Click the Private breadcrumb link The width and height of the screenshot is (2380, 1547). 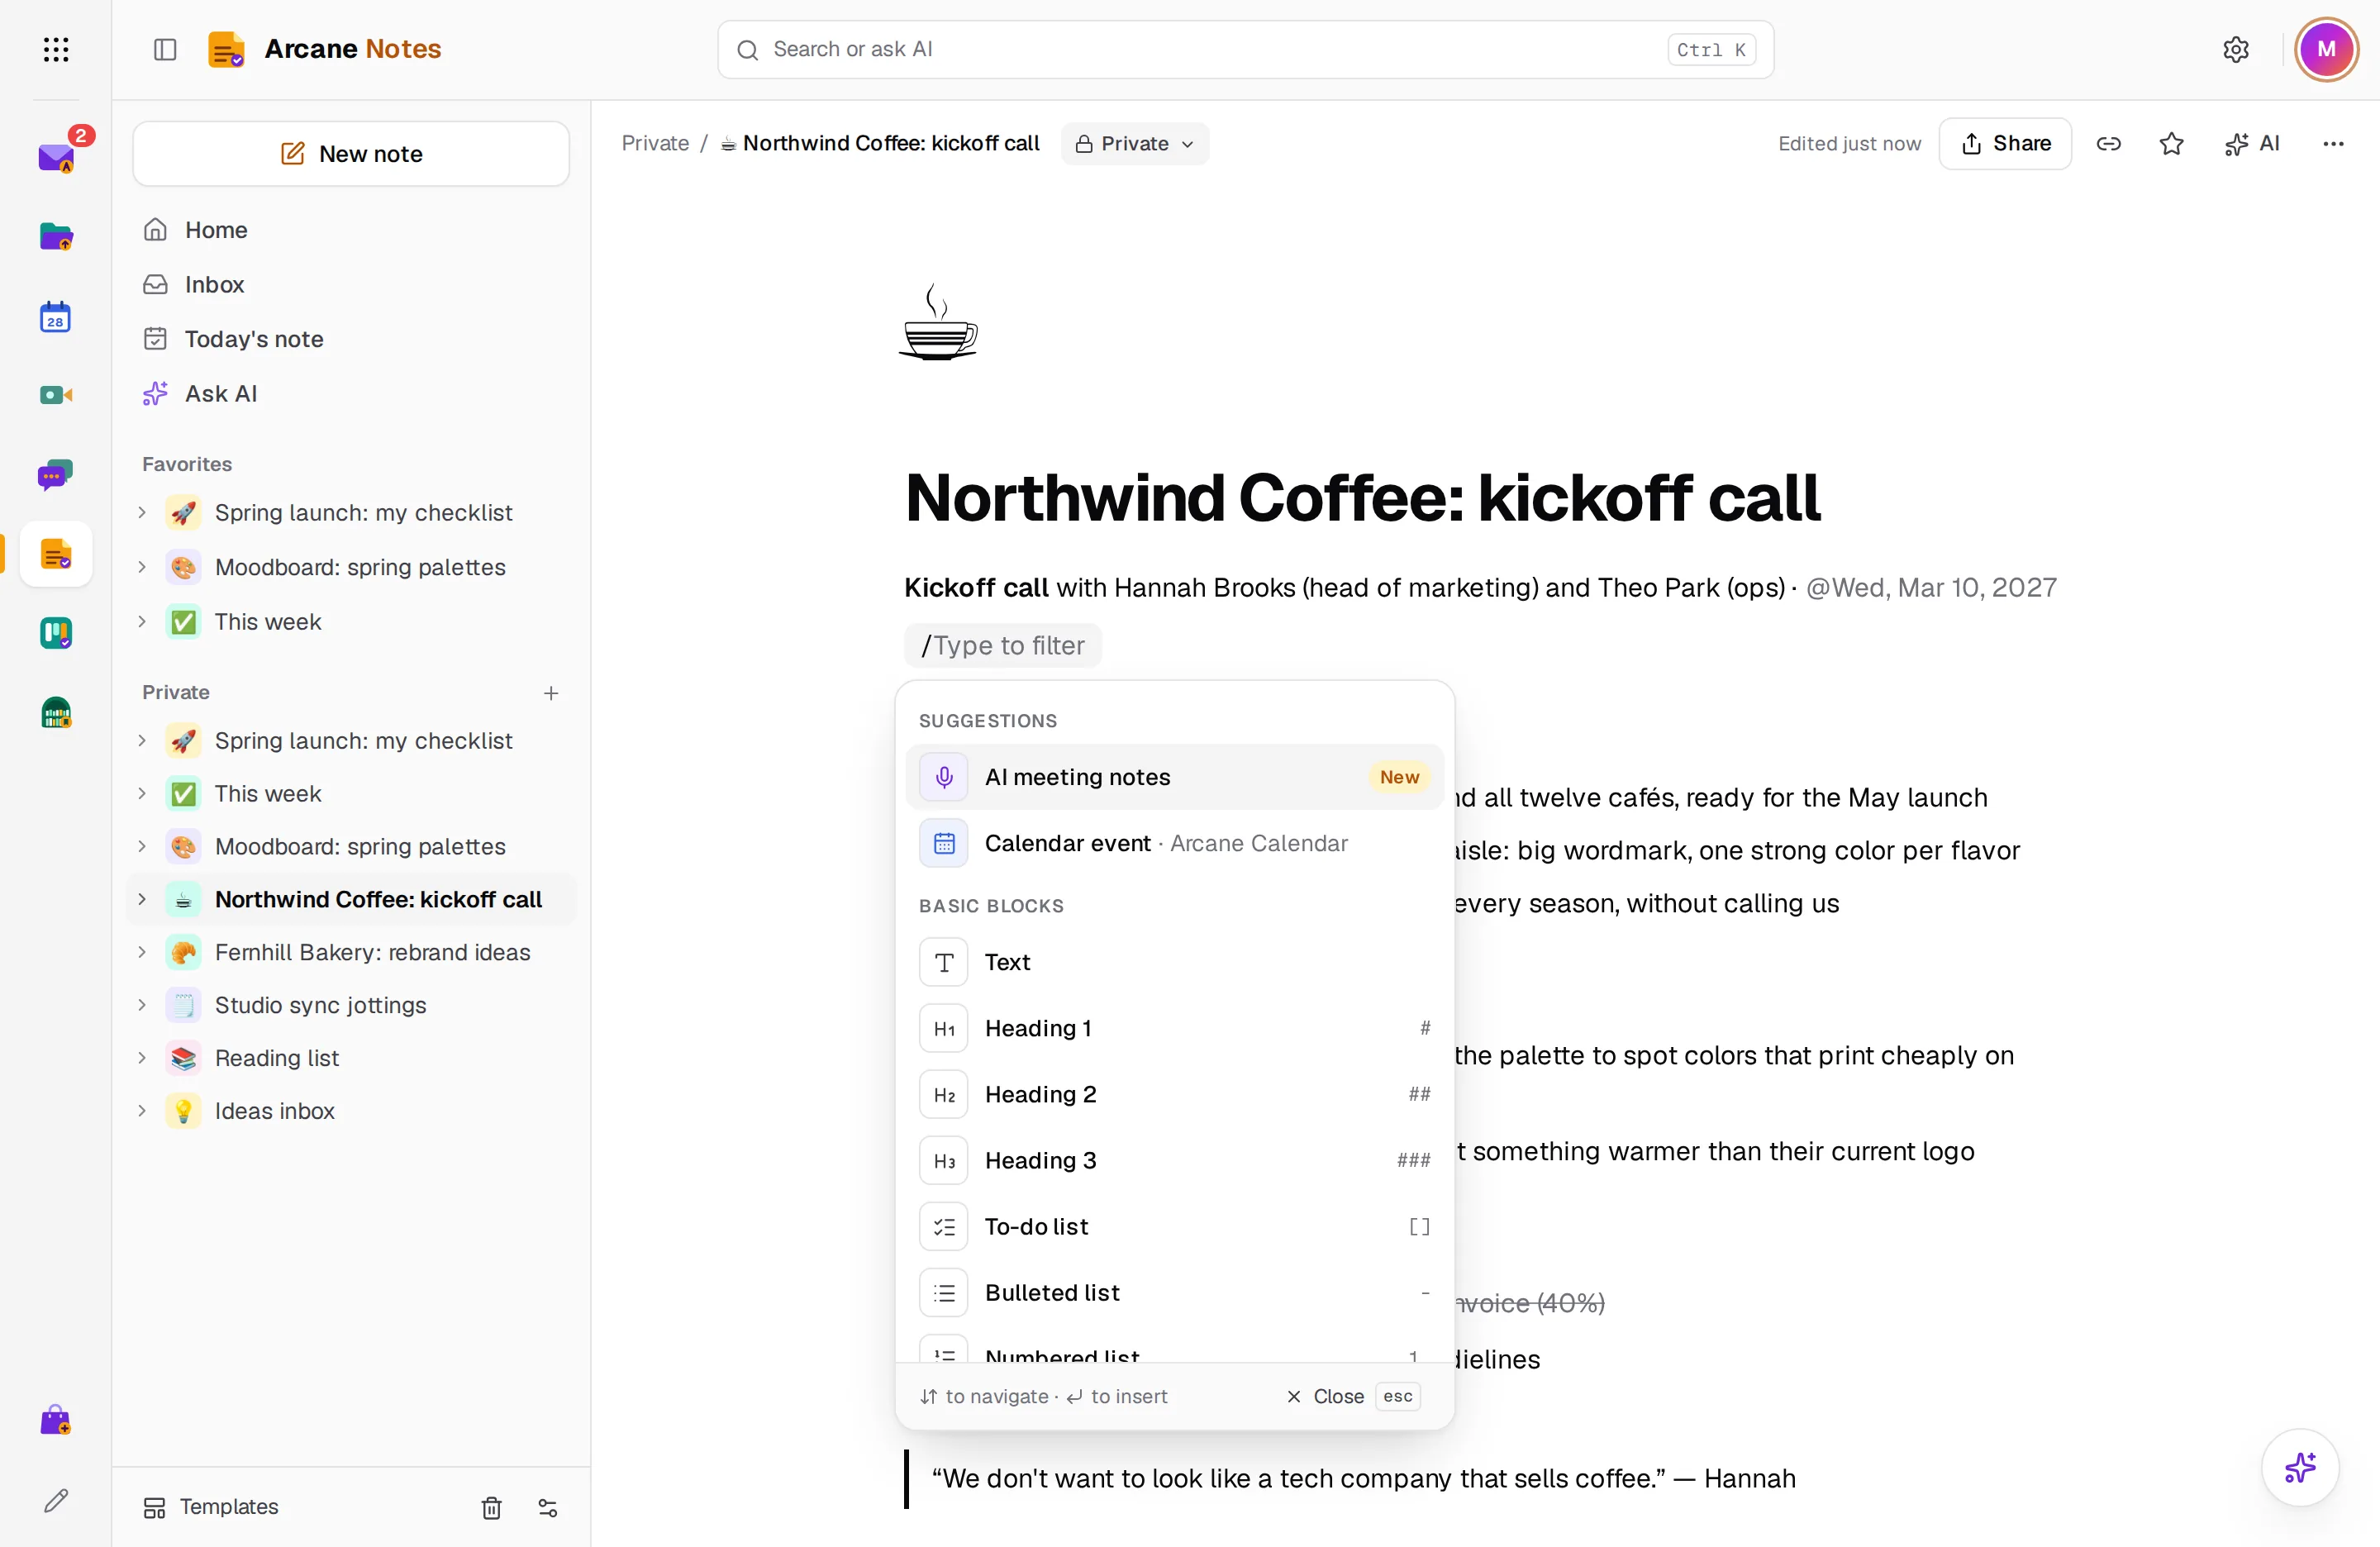(x=655, y=144)
